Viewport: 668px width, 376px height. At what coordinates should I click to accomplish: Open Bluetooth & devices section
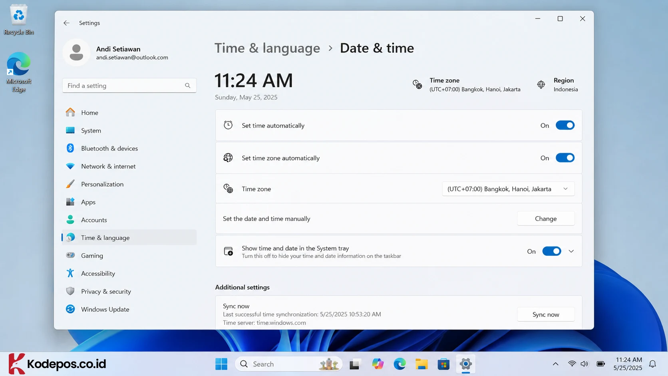click(x=129, y=148)
